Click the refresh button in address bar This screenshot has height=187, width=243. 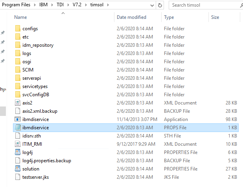160,5
